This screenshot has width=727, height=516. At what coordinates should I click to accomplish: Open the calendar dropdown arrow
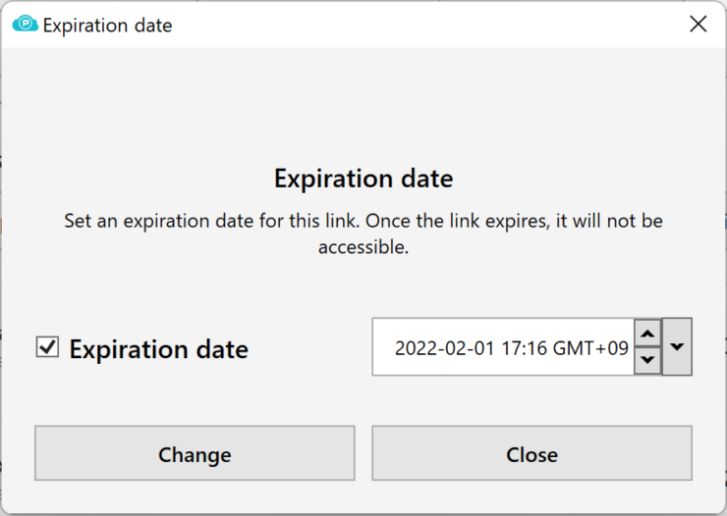point(677,346)
